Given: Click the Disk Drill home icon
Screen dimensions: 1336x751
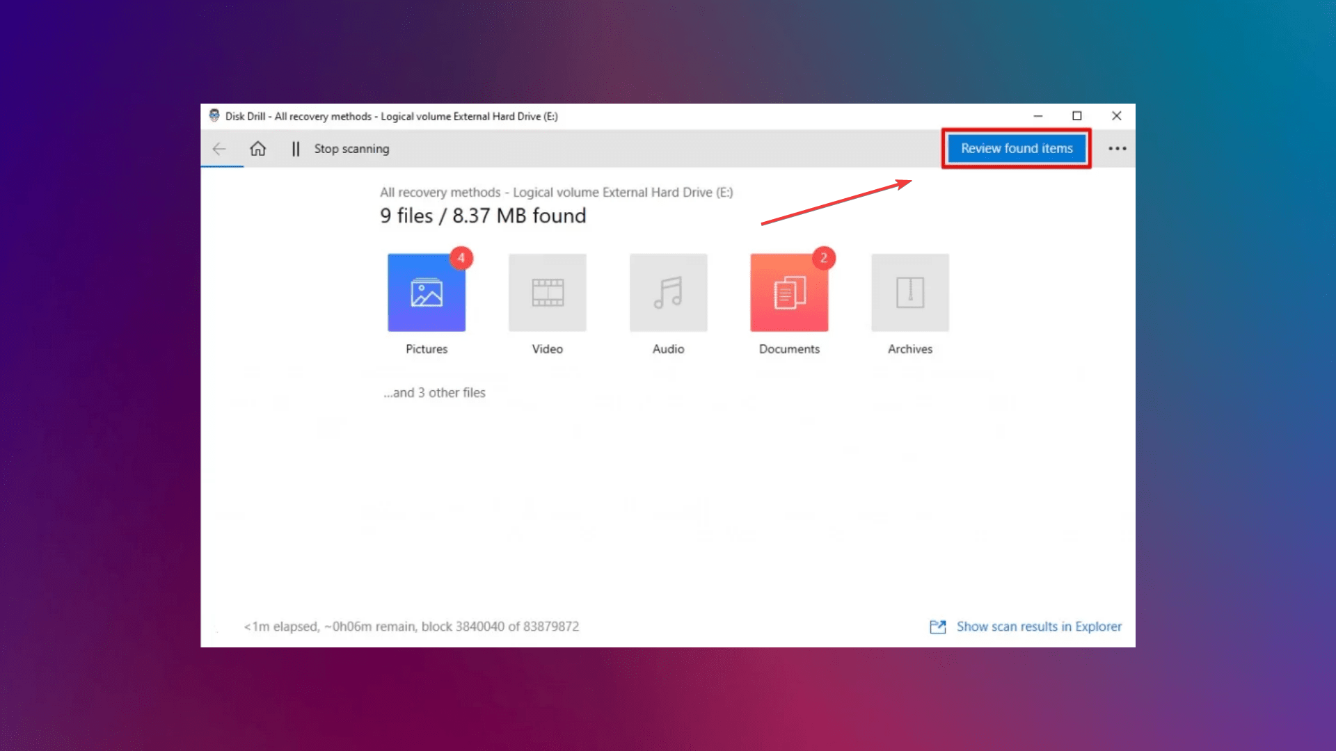Looking at the screenshot, I should coord(258,147).
